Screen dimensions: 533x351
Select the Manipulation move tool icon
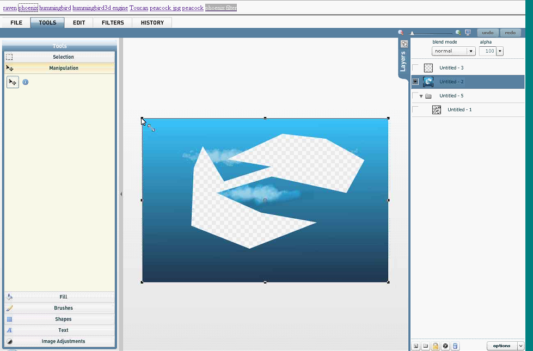point(13,82)
